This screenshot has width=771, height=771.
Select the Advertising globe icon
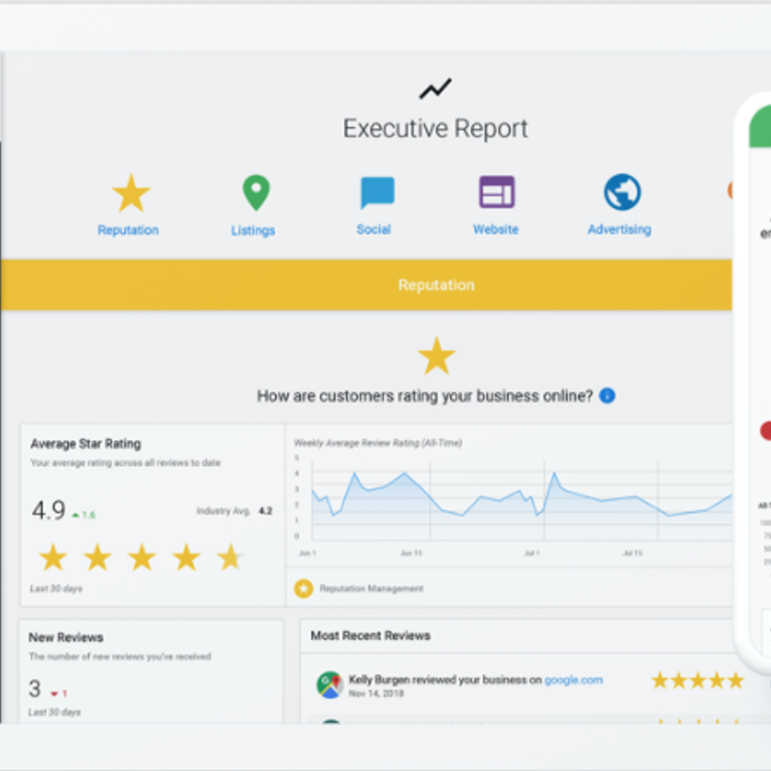622,192
